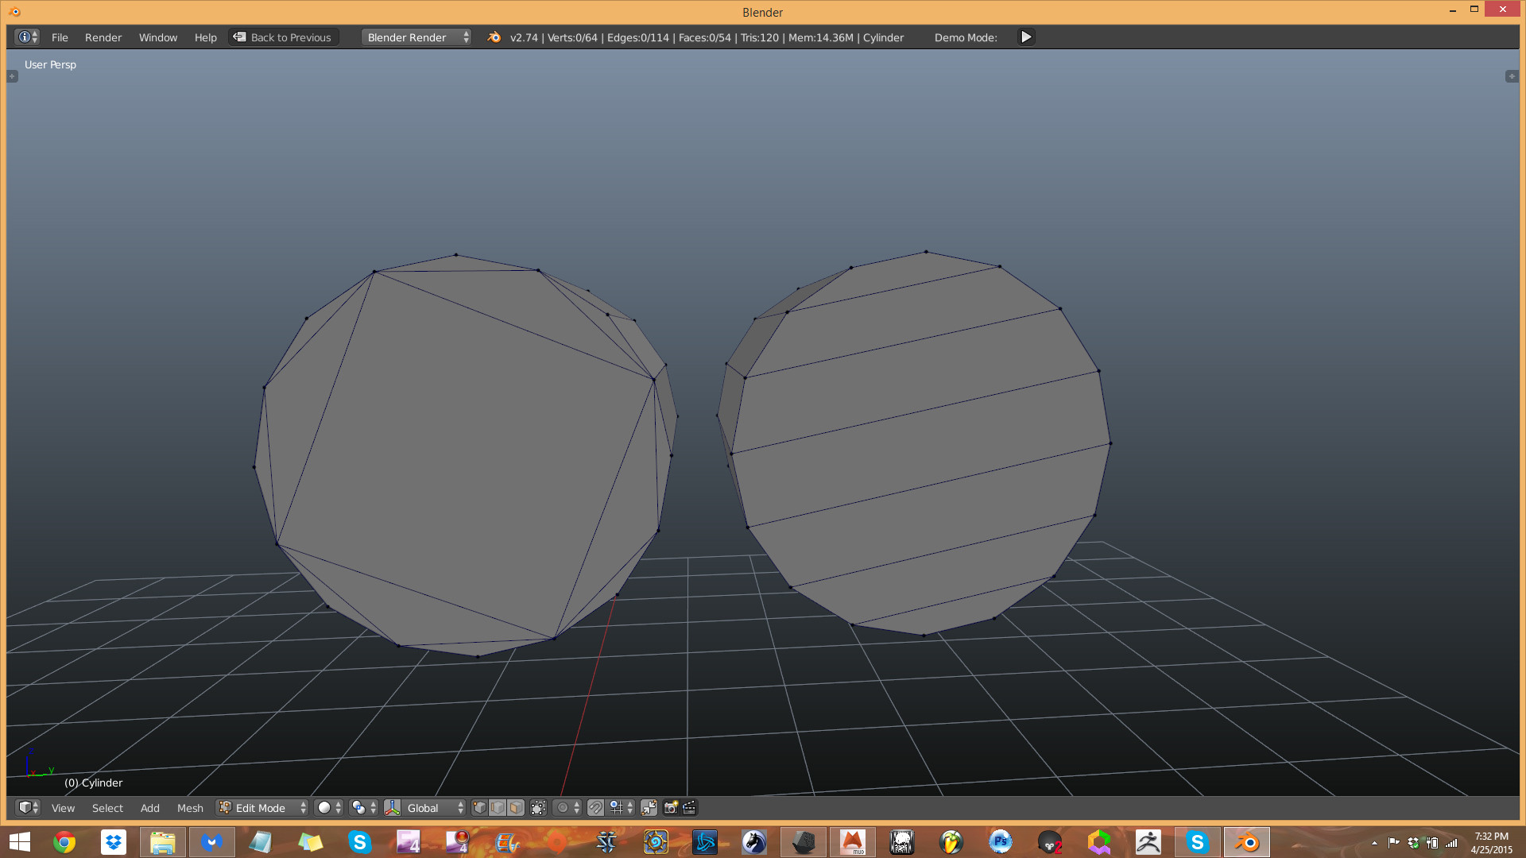Click the Edit Mode dropdown

click(261, 806)
